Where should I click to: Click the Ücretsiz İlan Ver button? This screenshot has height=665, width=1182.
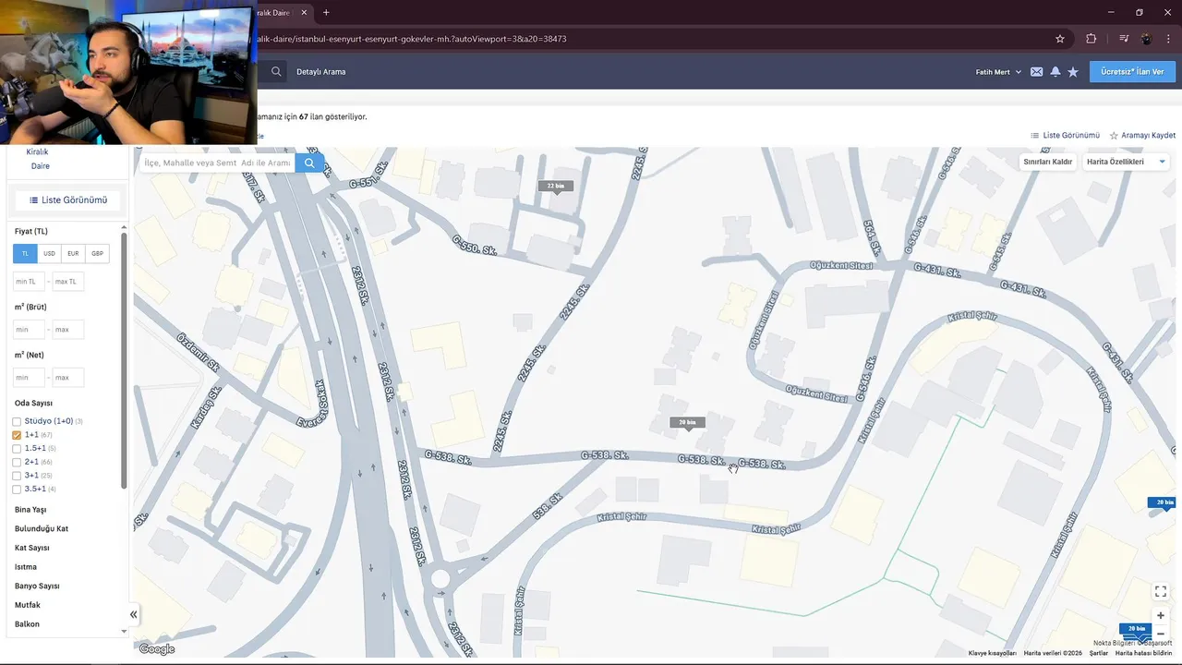(x=1132, y=72)
